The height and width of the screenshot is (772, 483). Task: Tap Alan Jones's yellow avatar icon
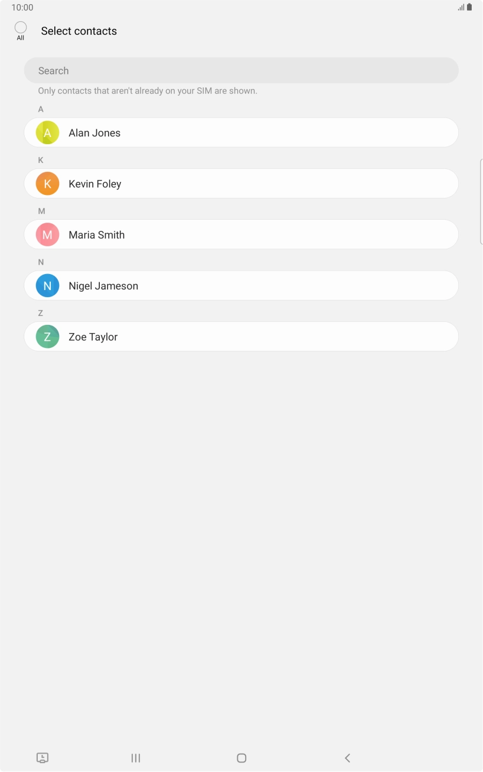pos(47,133)
